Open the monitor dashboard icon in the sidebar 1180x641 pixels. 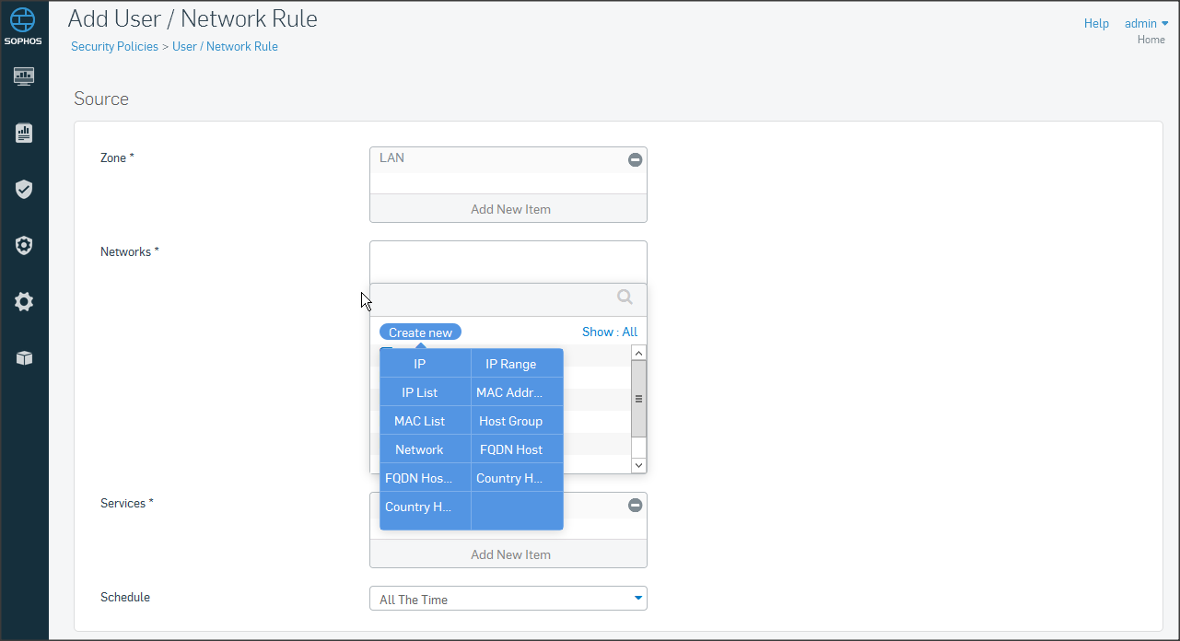[x=24, y=76]
